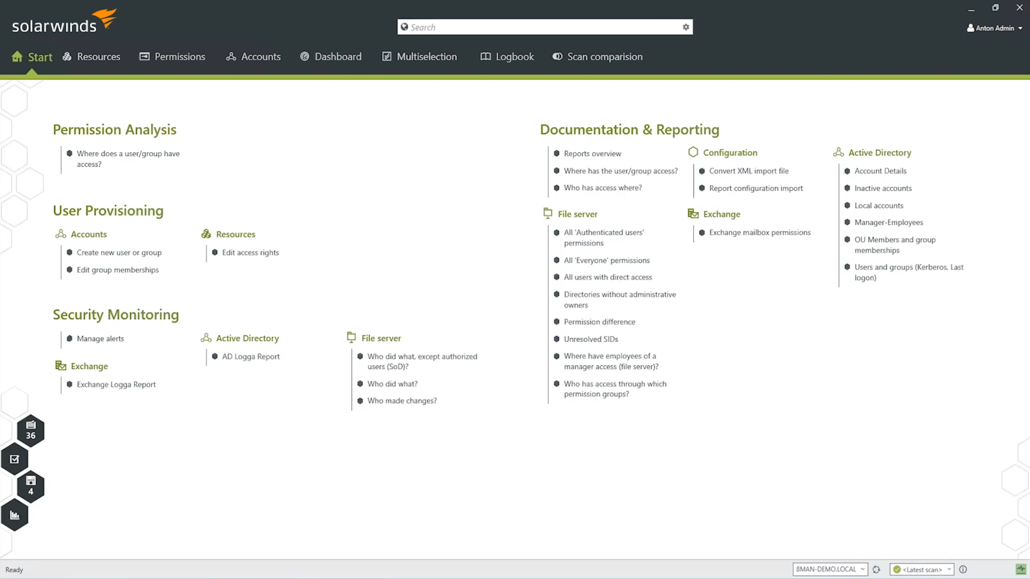1030x579 pixels.
Task: Open 'Unresolved SIDs' report
Action: tap(590, 339)
